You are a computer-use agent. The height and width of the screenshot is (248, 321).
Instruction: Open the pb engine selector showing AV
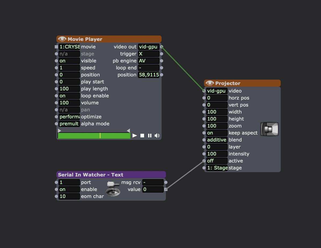click(x=148, y=61)
